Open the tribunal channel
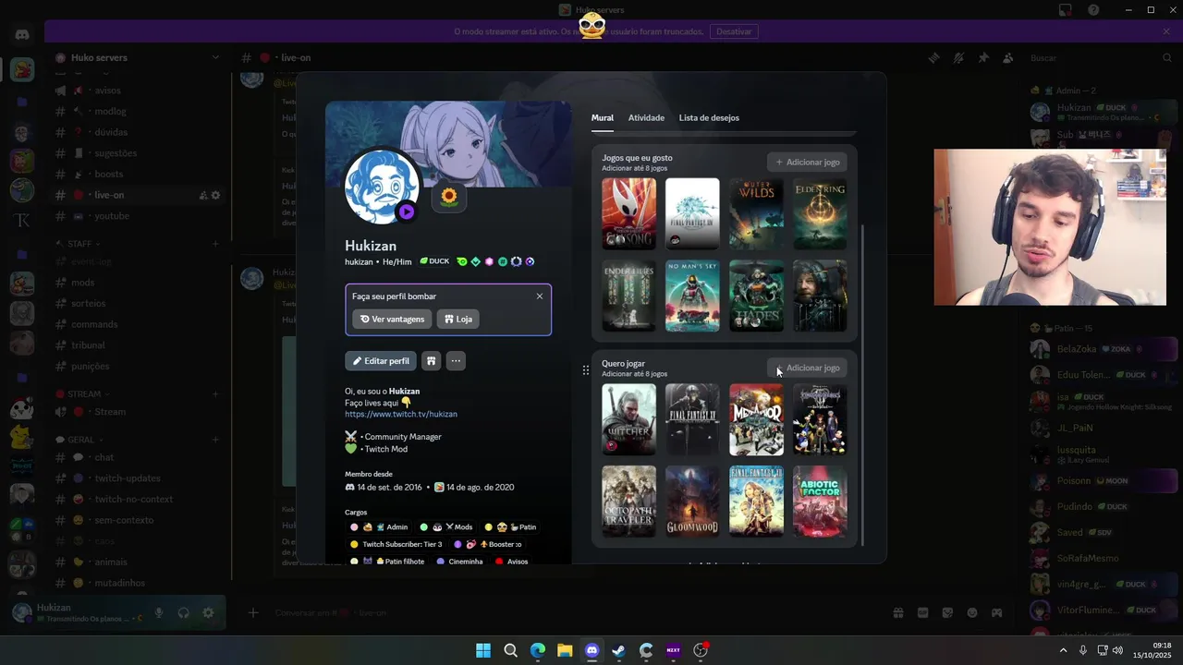Screen dimensions: 1183x665 click(137, 345)
